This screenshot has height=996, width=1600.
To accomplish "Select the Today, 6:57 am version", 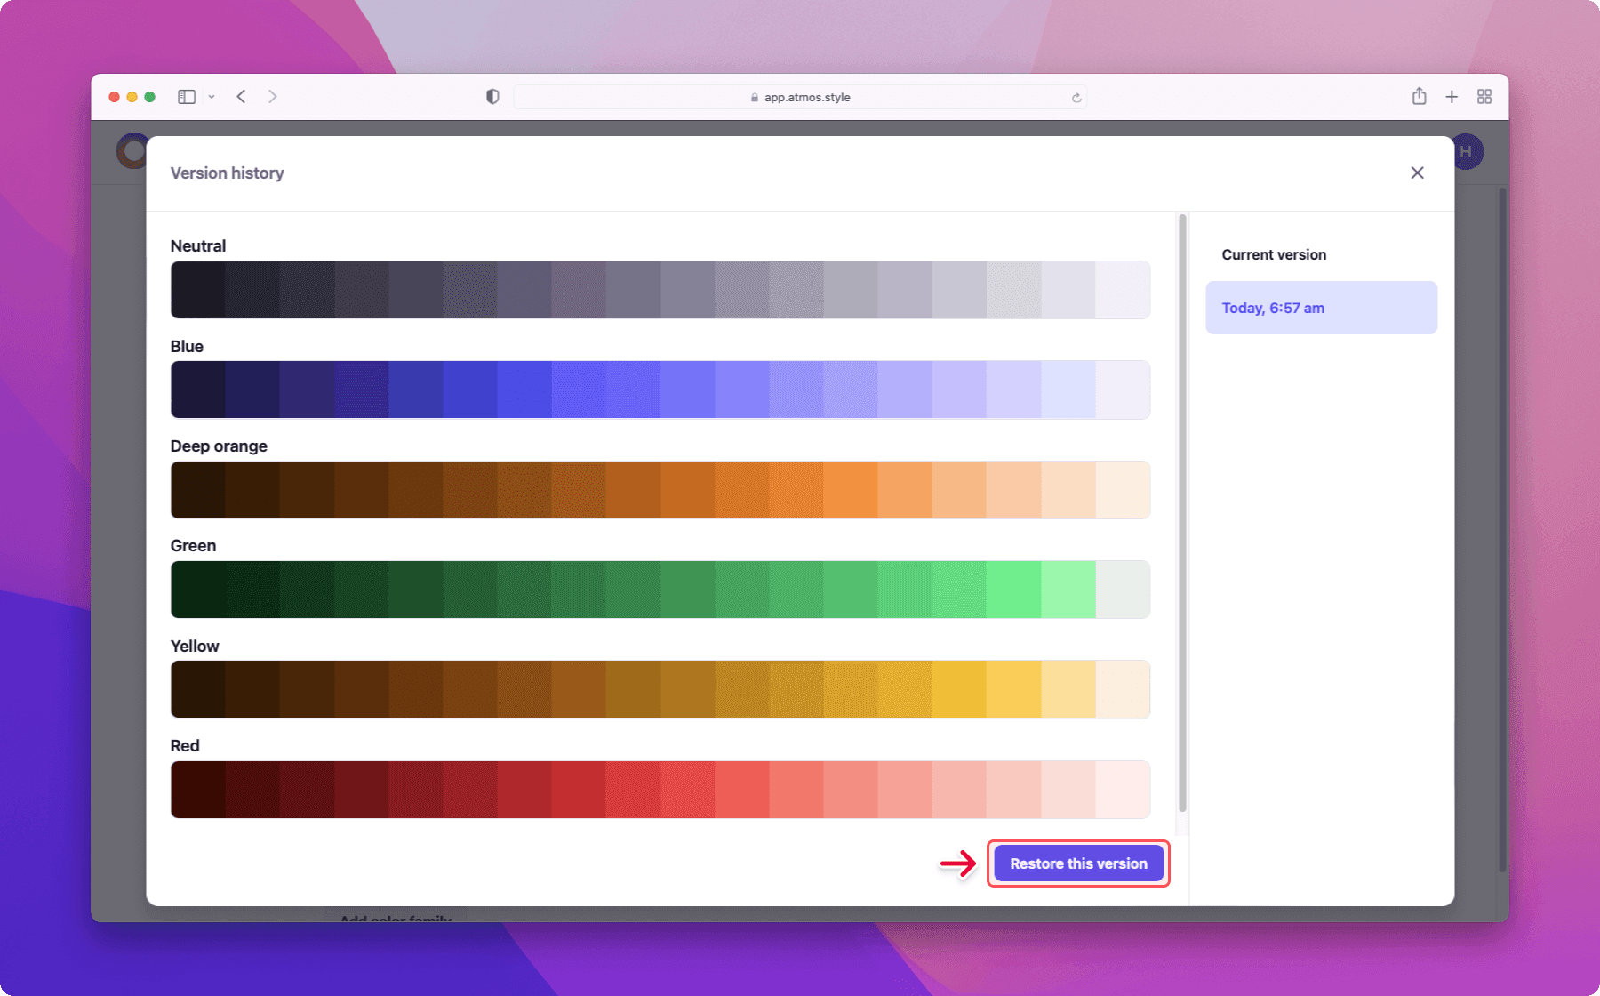I will 1321,308.
